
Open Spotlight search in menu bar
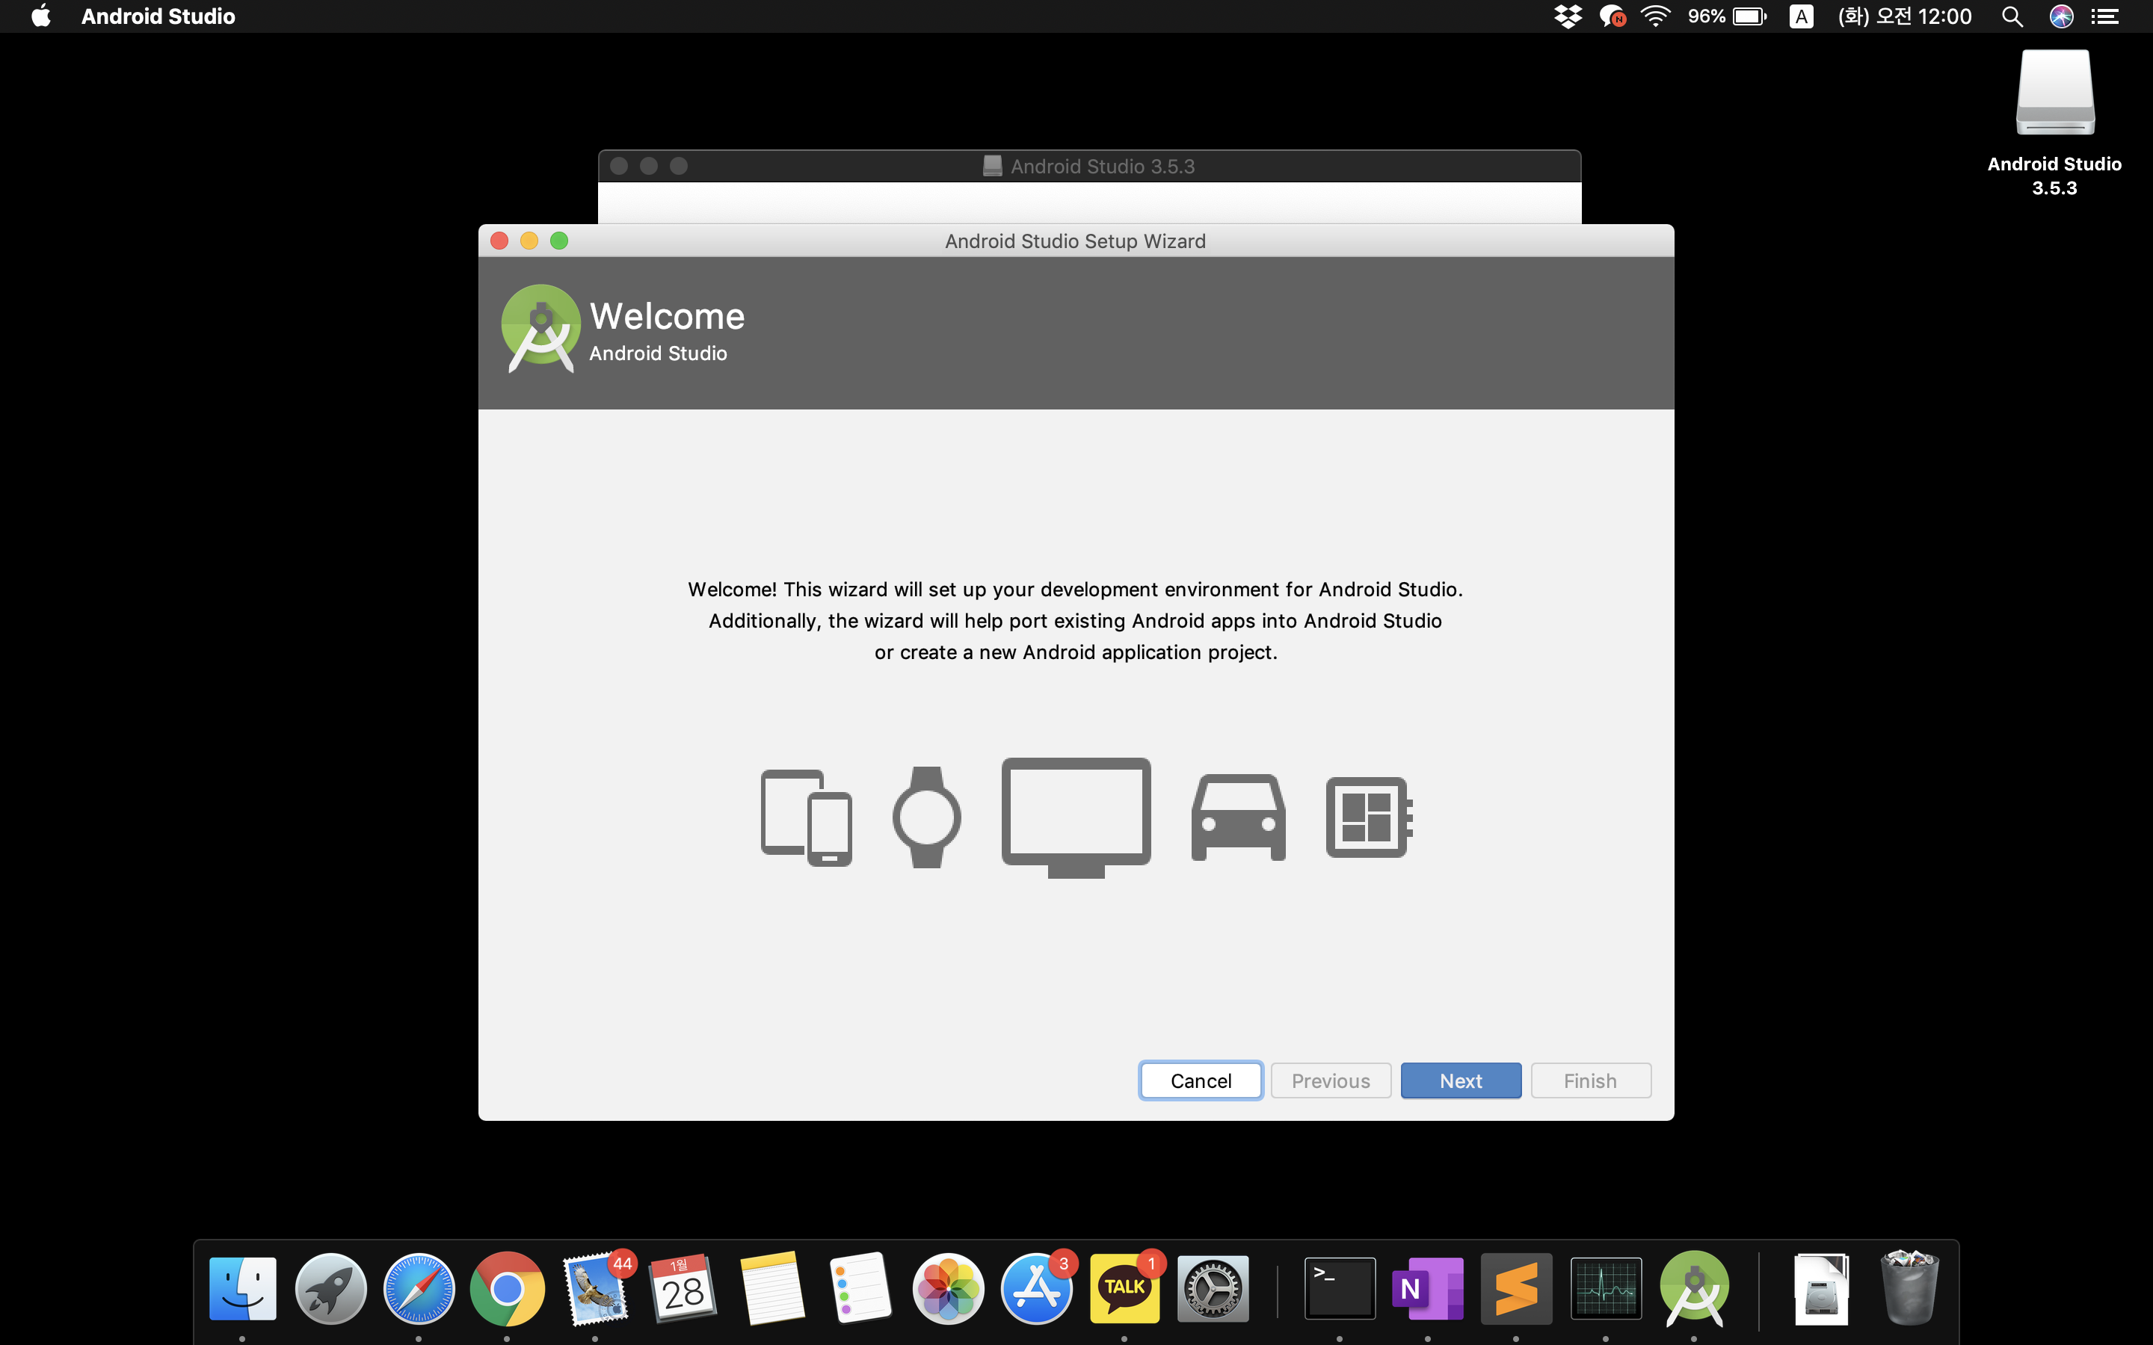pyautogui.click(x=2012, y=16)
